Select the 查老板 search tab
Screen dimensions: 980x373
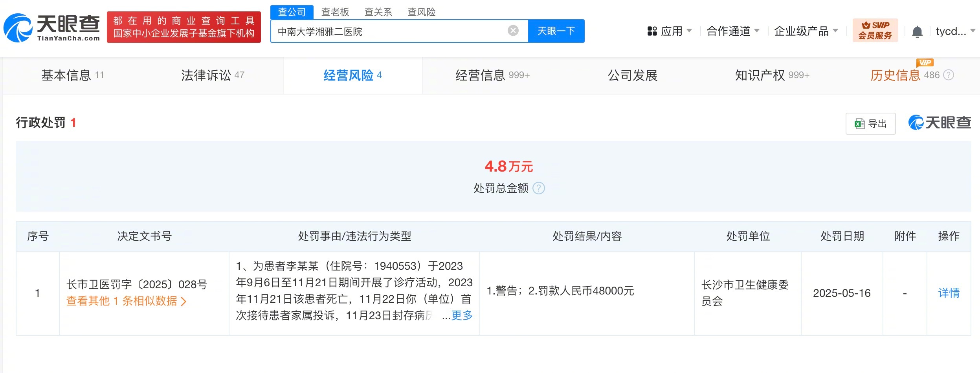point(335,12)
